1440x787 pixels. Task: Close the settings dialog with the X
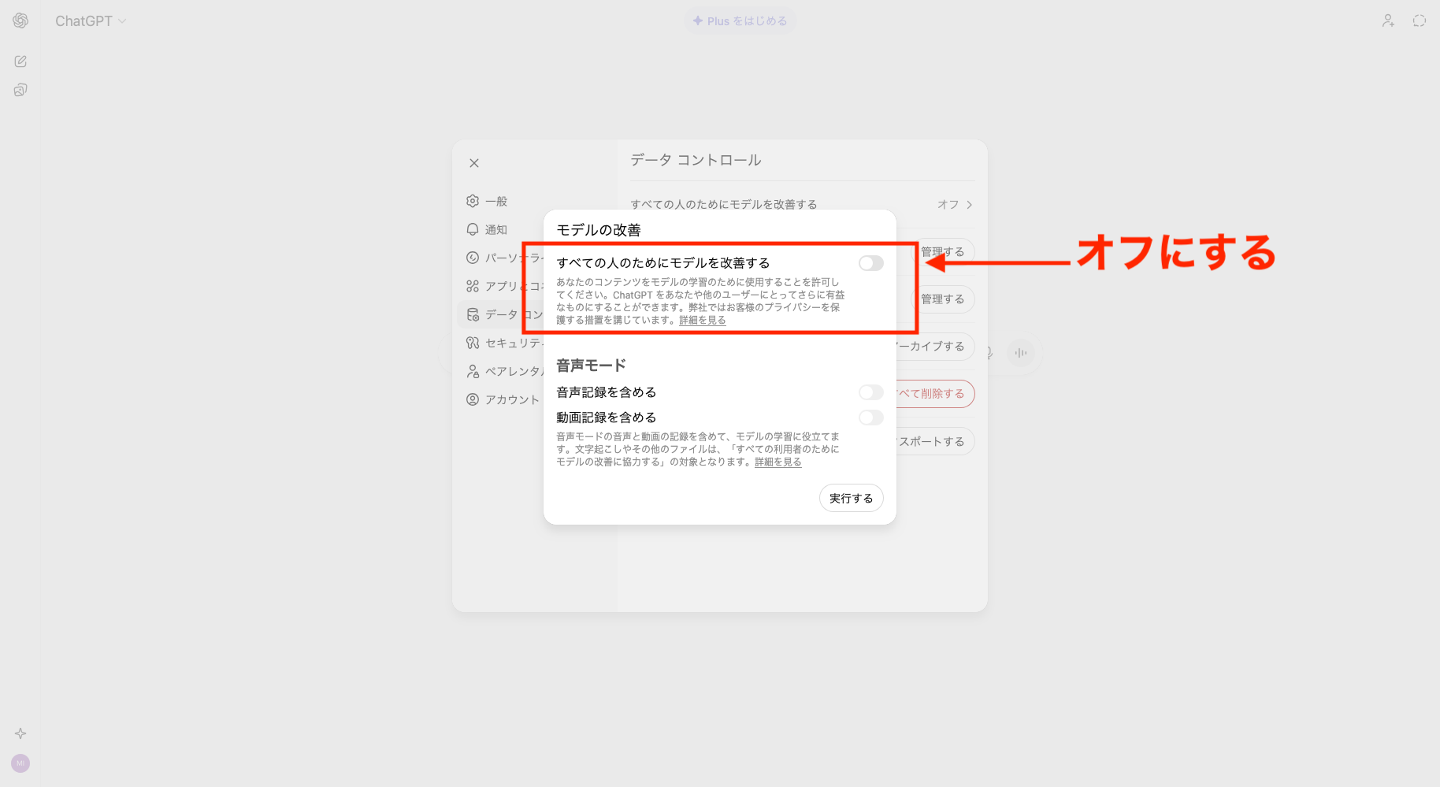pyautogui.click(x=474, y=162)
